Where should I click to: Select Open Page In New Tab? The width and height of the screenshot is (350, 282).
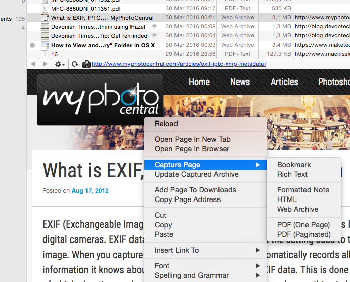pyautogui.click(x=192, y=139)
